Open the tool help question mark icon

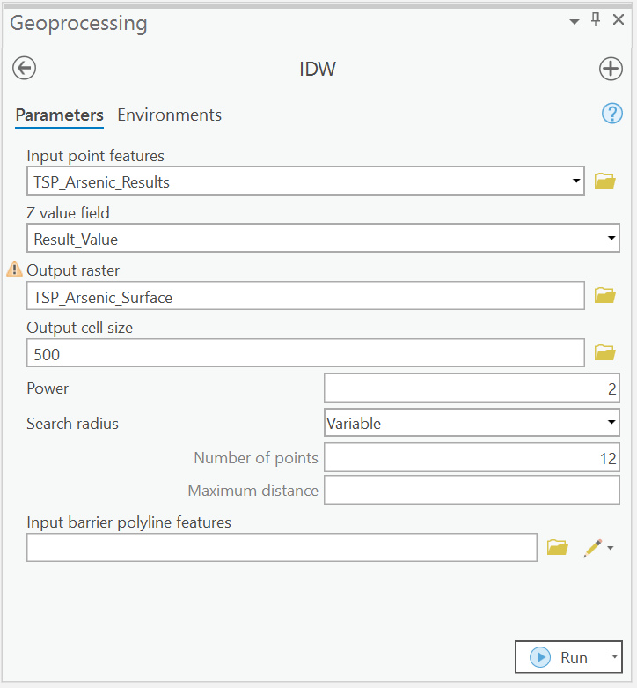pos(612,114)
